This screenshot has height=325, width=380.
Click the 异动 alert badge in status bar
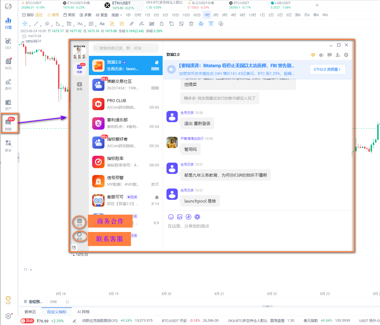click(x=27, y=321)
